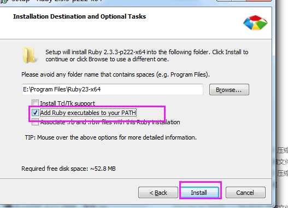Viewport: 288px width, 208px height.
Task: Enable Install Tcl/Tk support checkbox
Action: point(35,103)
